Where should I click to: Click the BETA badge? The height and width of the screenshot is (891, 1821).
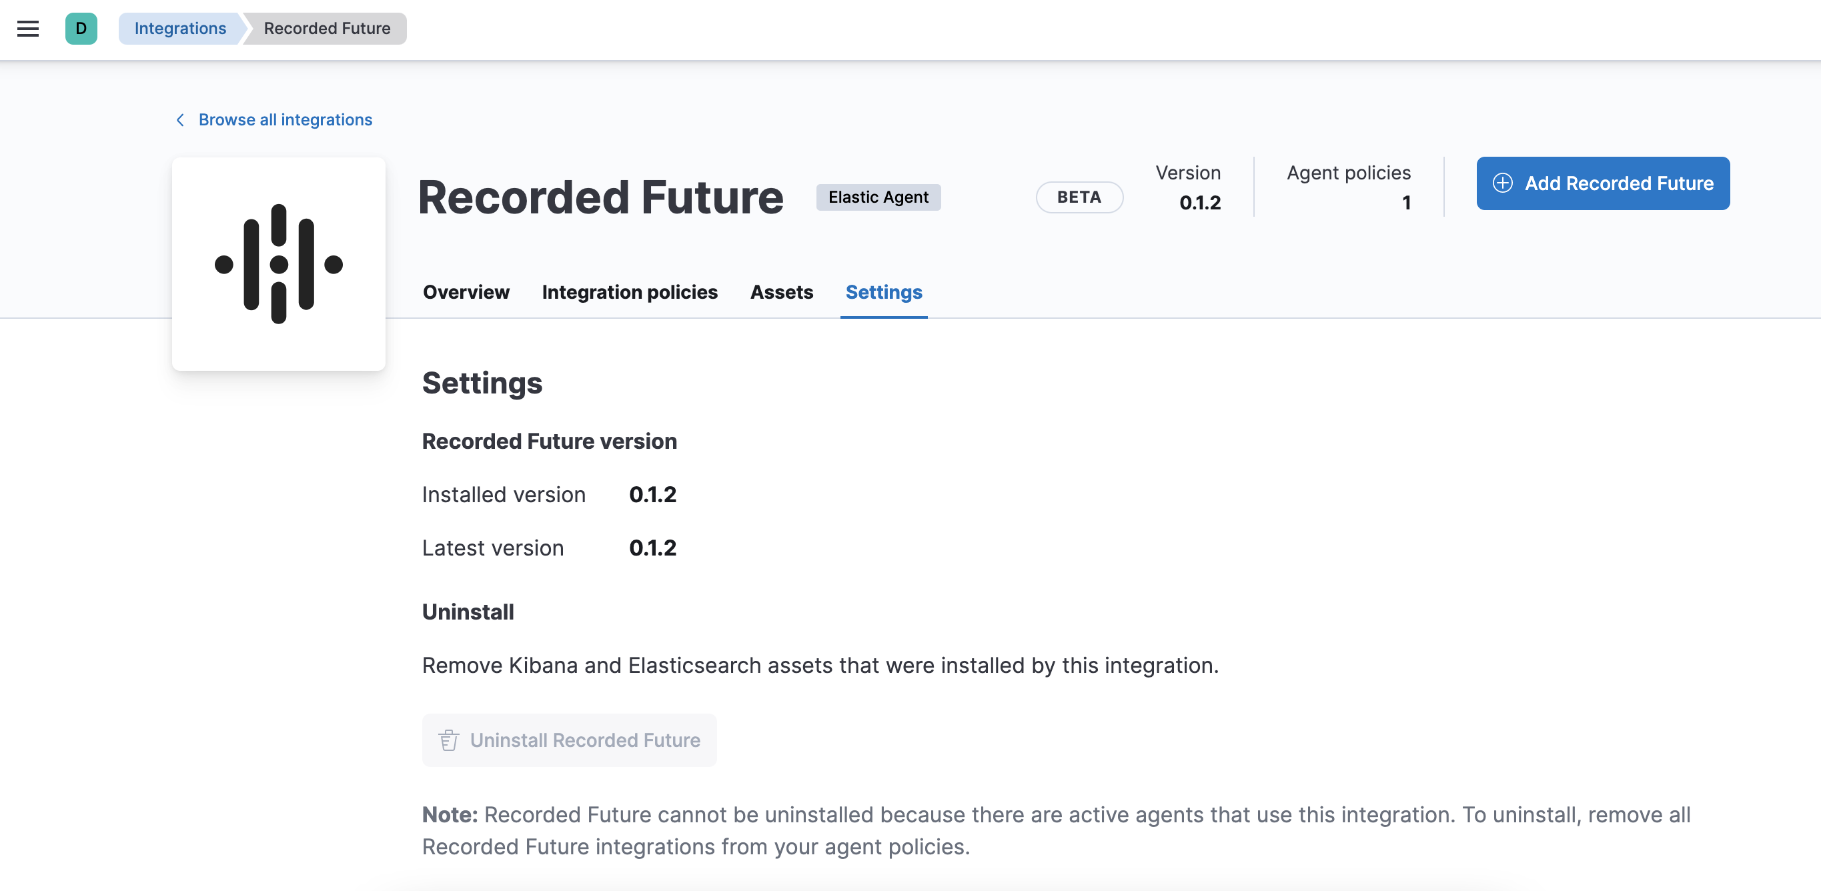(x=1079, y=197)
